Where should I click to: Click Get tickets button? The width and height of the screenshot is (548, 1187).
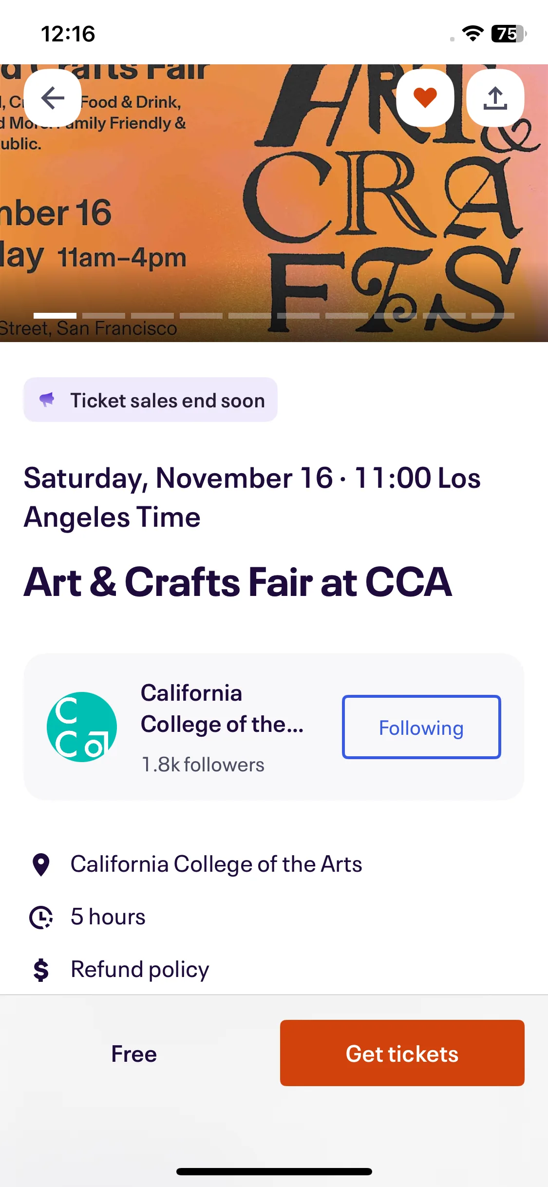402,1053
